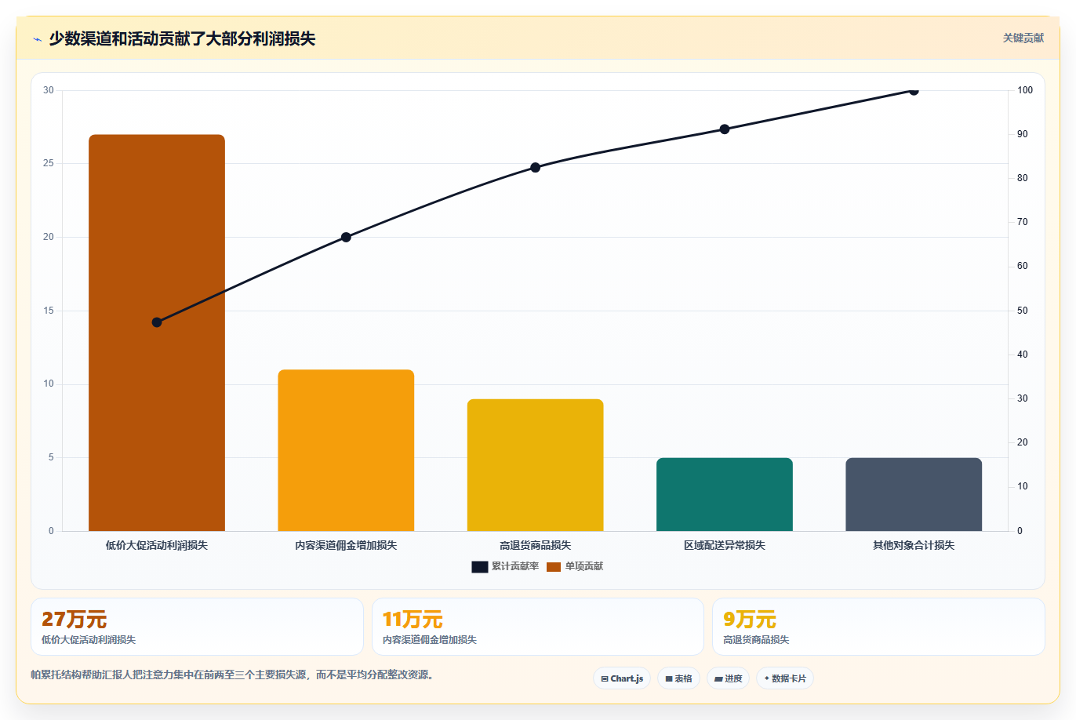Click the line point above 其他对象合计损失
1076x720 pixels.
click(x=914, y=90)
